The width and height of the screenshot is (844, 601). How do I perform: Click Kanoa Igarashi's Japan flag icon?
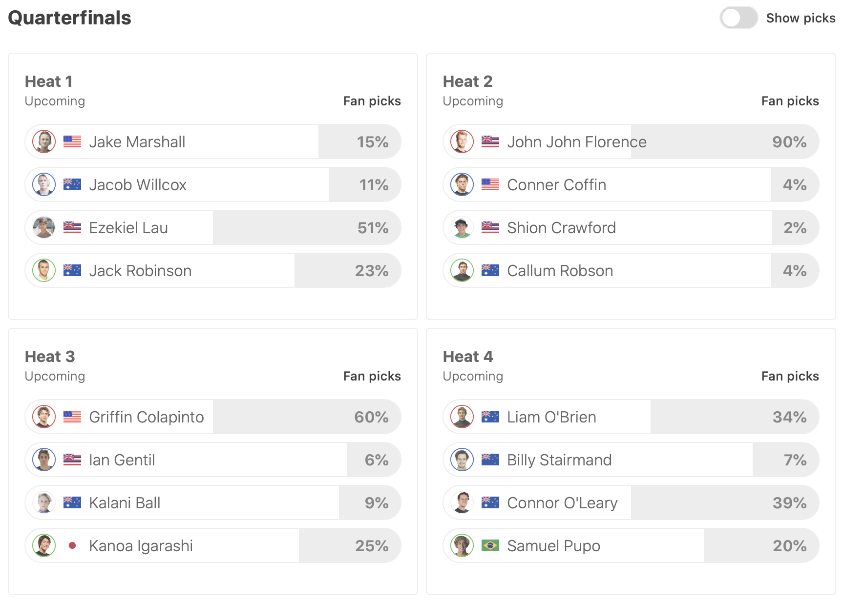pyautogui.click(x=72, y=546)
